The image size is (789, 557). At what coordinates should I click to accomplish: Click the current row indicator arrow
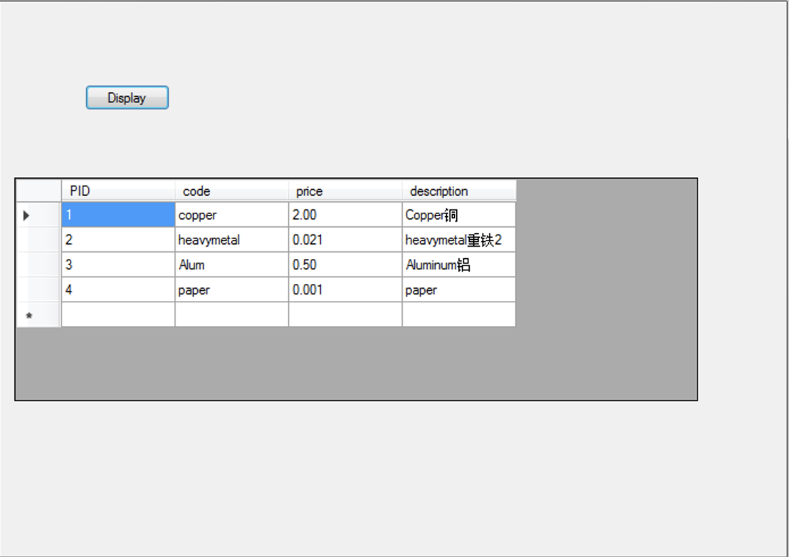(x=27, y=214)
